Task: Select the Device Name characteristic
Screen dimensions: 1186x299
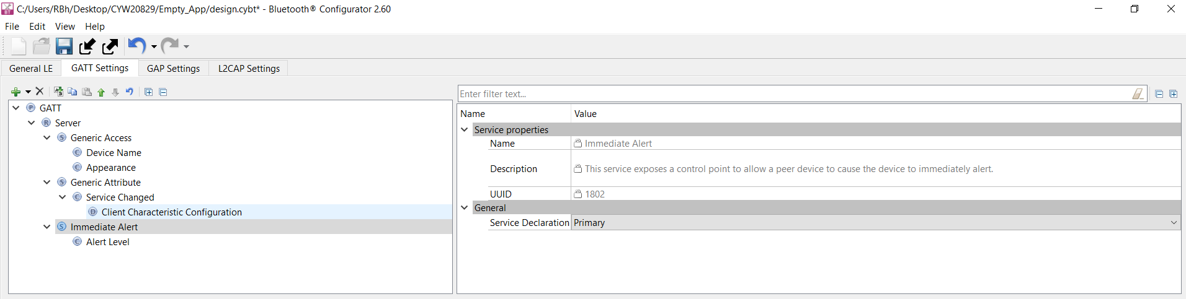Action: (114, 153)
